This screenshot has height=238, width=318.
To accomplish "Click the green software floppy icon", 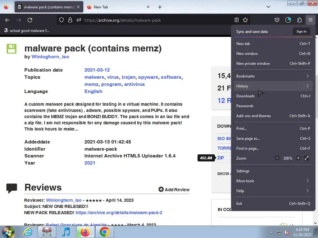I will 11,49.
